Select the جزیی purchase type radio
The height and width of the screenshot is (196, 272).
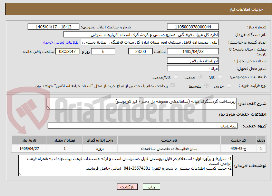click(x=229, y=85)
